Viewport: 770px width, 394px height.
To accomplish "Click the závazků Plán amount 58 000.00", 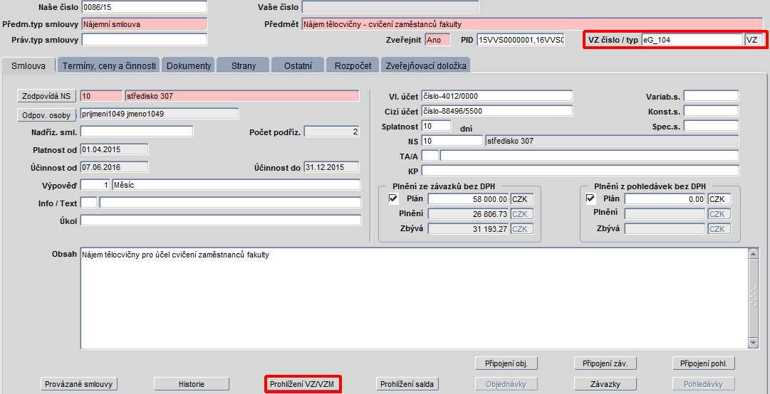I will pyautogui.click(x=469, y=199).
